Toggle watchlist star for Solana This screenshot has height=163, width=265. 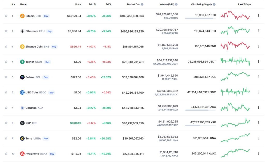[x=6, y=77]
